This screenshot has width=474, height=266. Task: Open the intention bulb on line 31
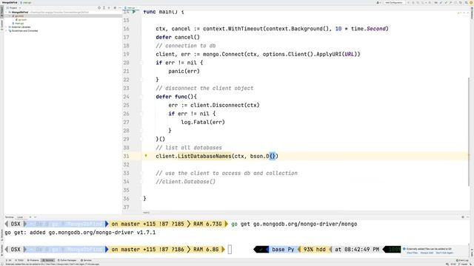(146, 156)
